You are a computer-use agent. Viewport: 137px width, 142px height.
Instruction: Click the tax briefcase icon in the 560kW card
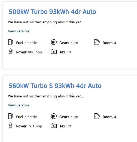pyautogui.click(x=54, y=126)
